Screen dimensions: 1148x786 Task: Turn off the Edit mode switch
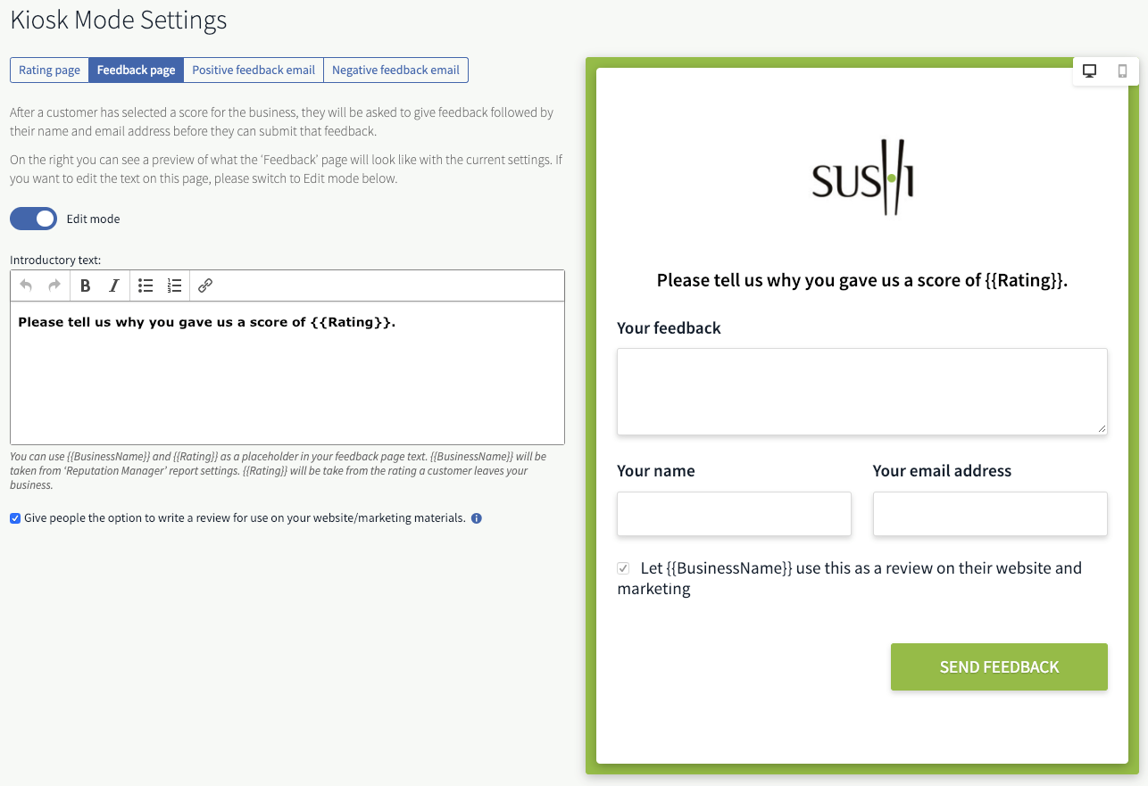(x=33, y=219)
